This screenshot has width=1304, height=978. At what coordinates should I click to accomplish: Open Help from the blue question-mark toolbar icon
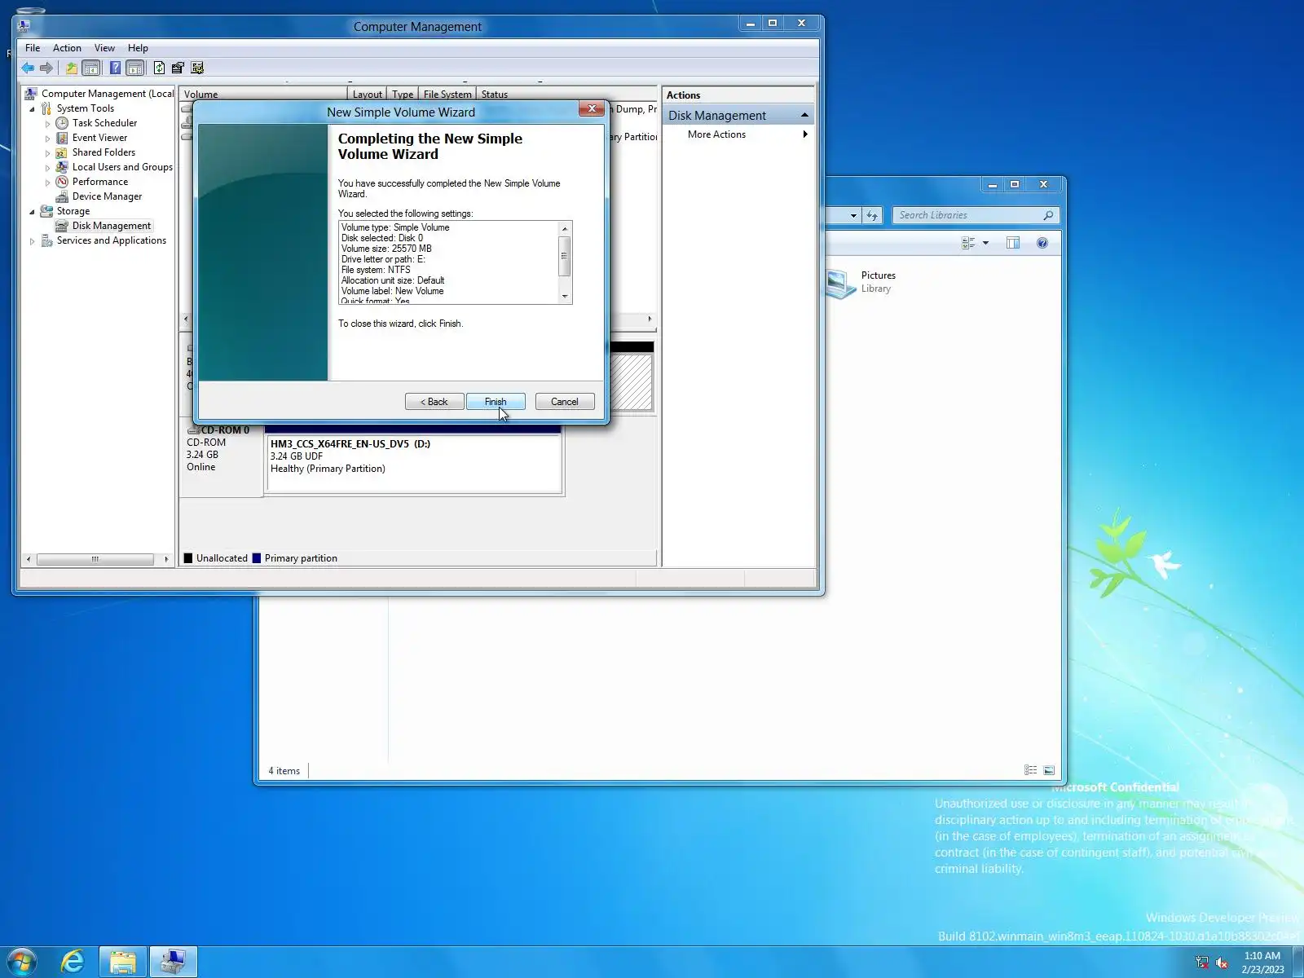116,68
